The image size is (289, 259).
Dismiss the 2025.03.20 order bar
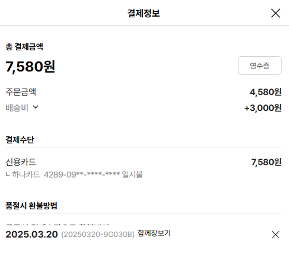[x=276, y=235]
